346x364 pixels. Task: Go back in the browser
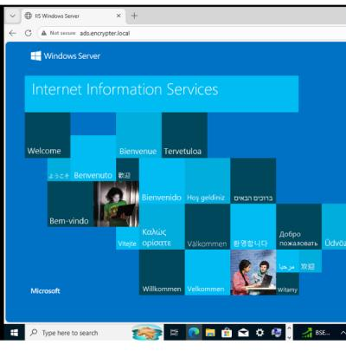pos(12,33)
